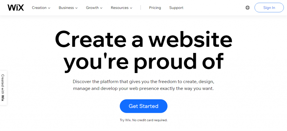Screen dimensions: 287x131
Task: Expand the Creation dropdown chevron
Action: (49, 8)
